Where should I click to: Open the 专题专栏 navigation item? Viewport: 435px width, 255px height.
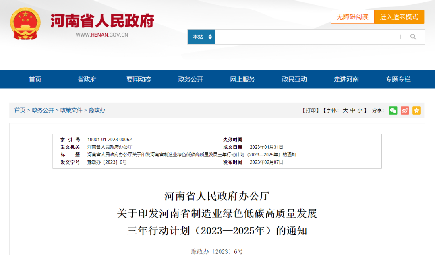(x=398, y=79)
